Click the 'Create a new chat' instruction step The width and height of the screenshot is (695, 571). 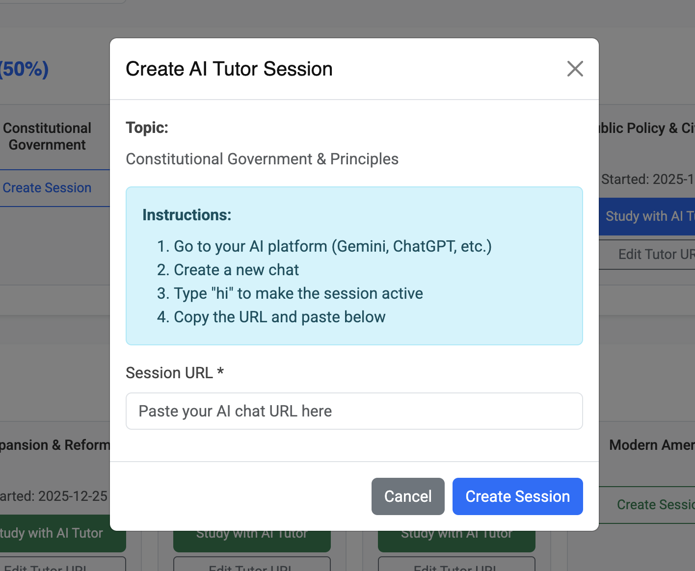(236, 270)
